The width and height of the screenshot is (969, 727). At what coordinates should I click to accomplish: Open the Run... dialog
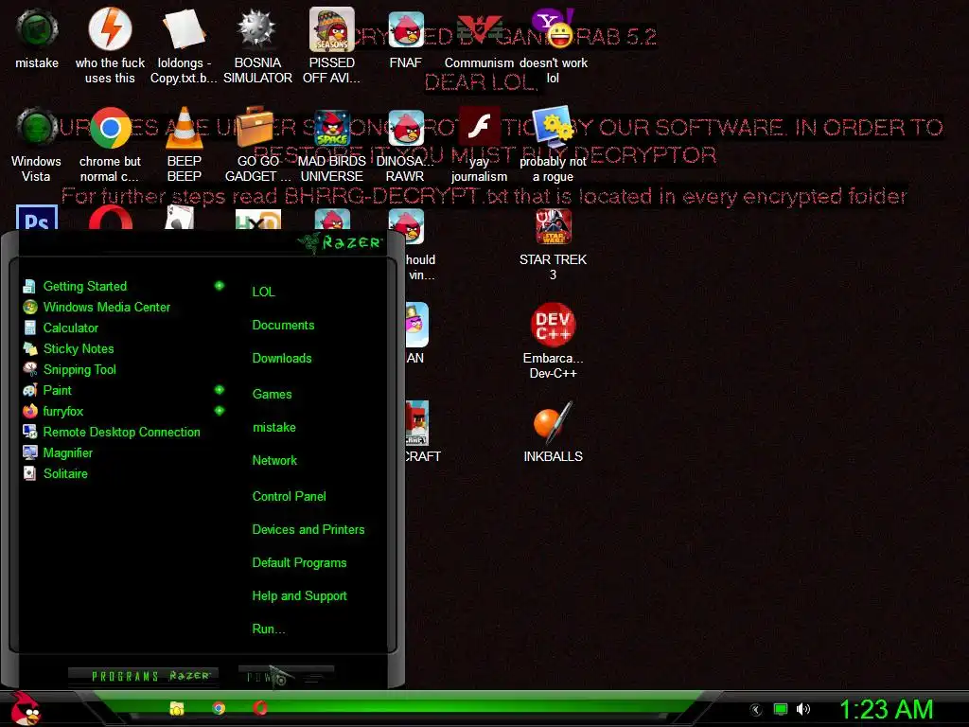tap(268, 629)
